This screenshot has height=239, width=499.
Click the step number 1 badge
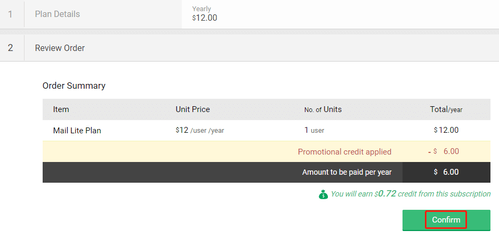[x=11, y=14]
